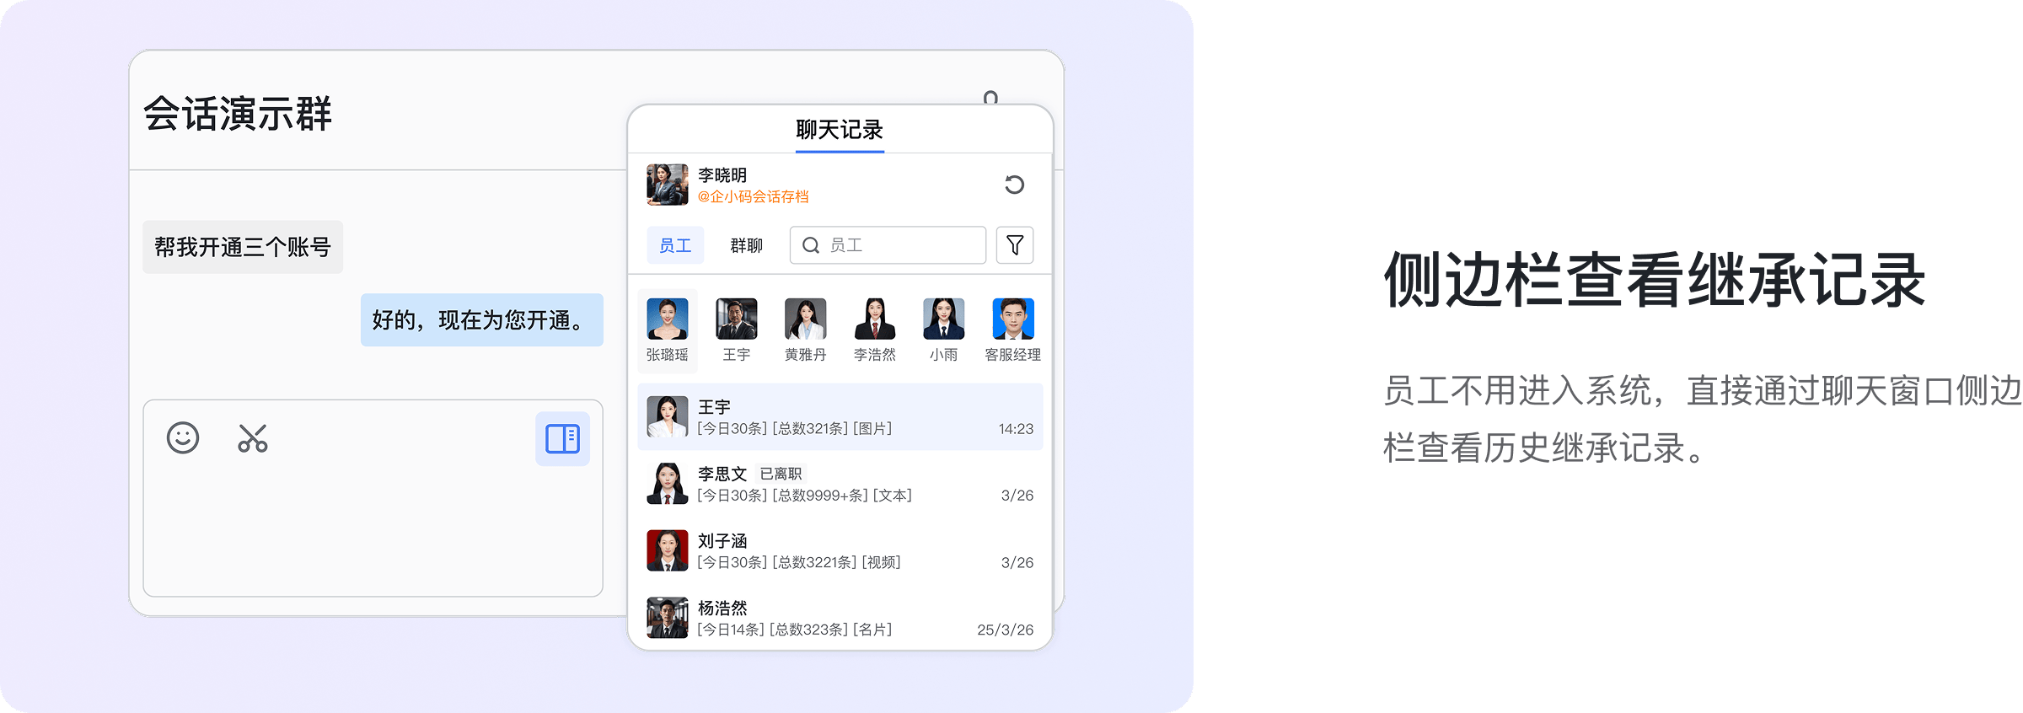Select 王宇 avatar in employee row
The height and width of the screenshot is (713, 2023).
[737, 319]
